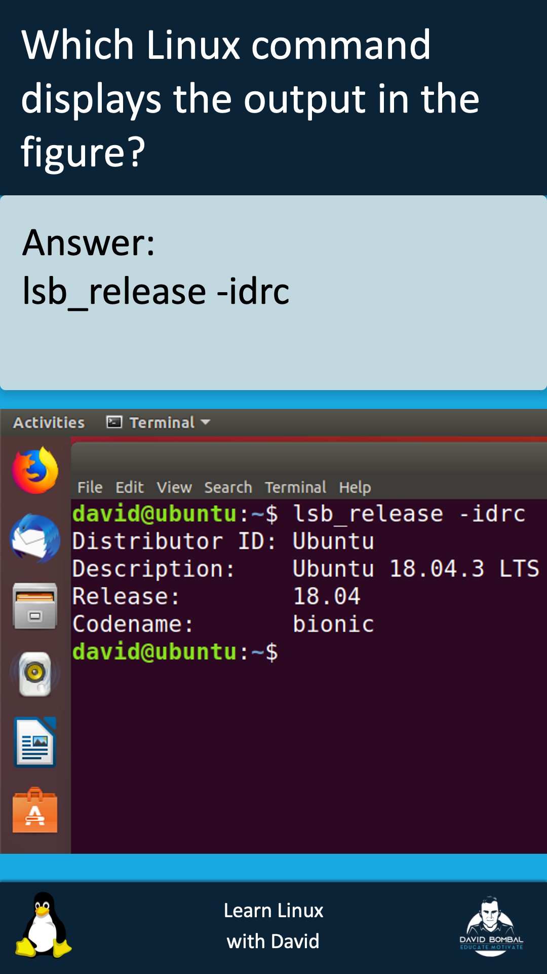Open the Terminal app menu dropdown

(158, 423)
